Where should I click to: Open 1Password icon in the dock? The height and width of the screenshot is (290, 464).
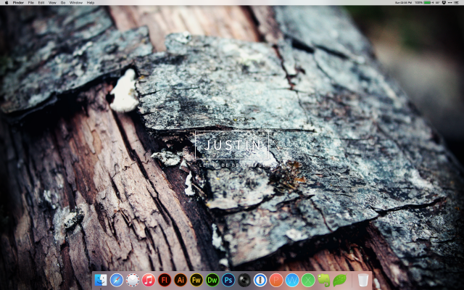point(260,280)
